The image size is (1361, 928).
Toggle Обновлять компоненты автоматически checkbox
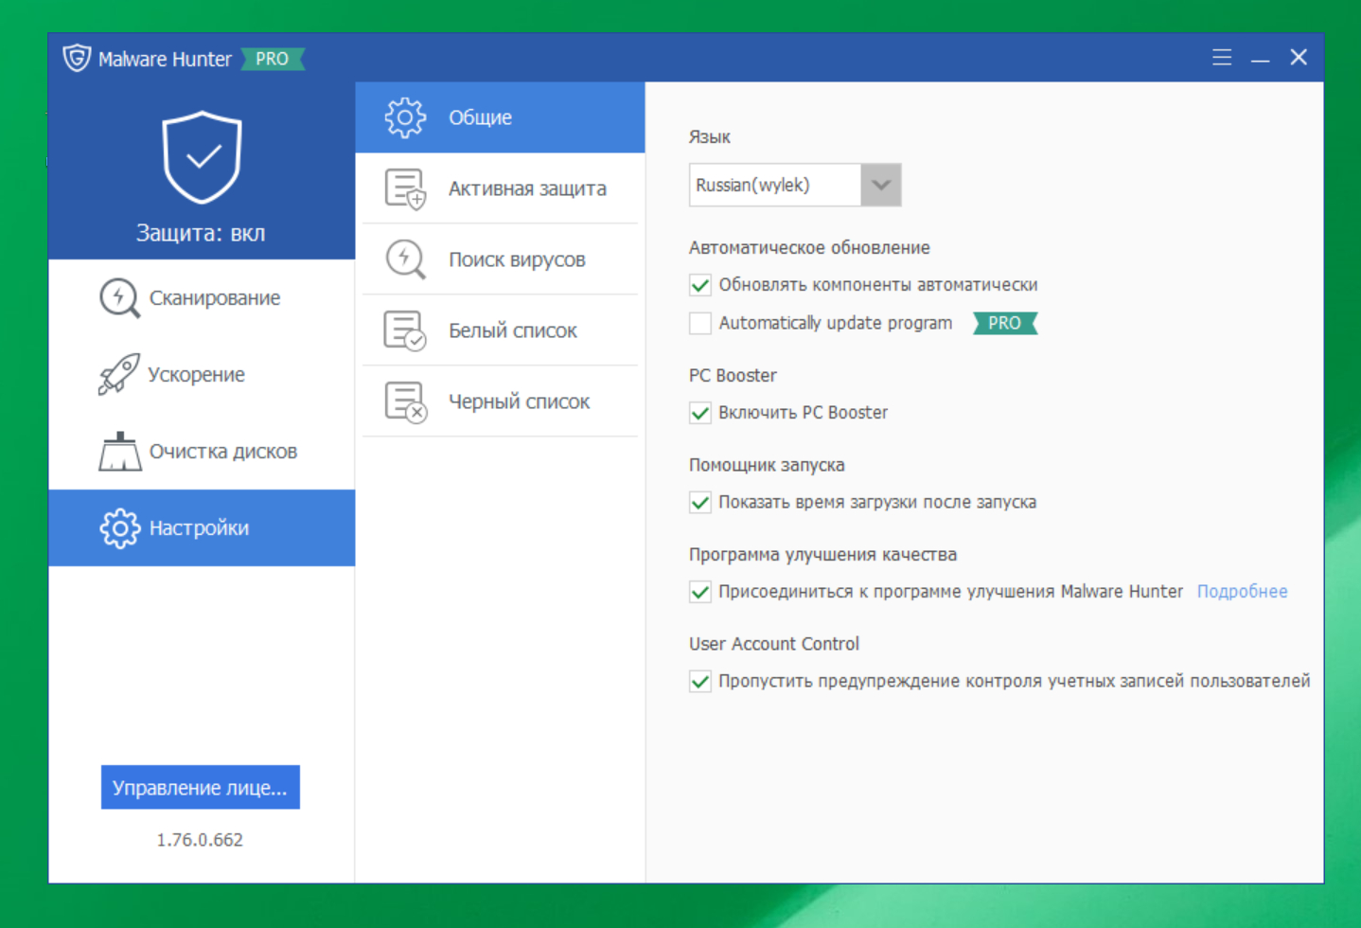[x=700, y=285]
